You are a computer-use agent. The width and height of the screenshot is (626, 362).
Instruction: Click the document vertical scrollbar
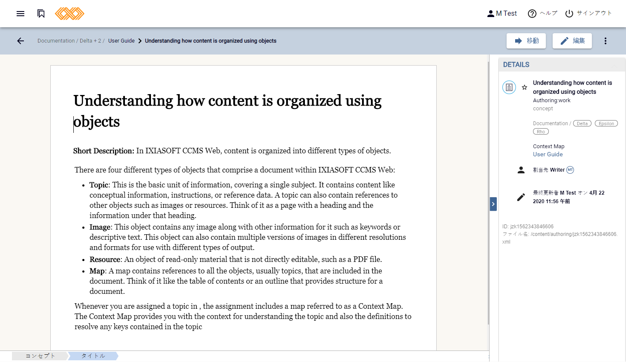pos(489,192)
